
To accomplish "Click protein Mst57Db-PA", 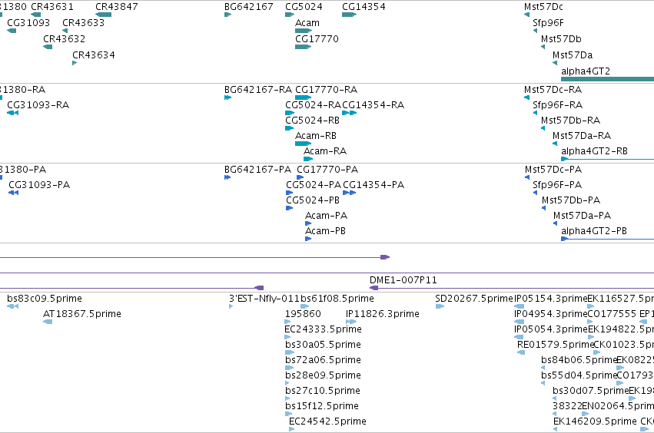I will [571, 200].
